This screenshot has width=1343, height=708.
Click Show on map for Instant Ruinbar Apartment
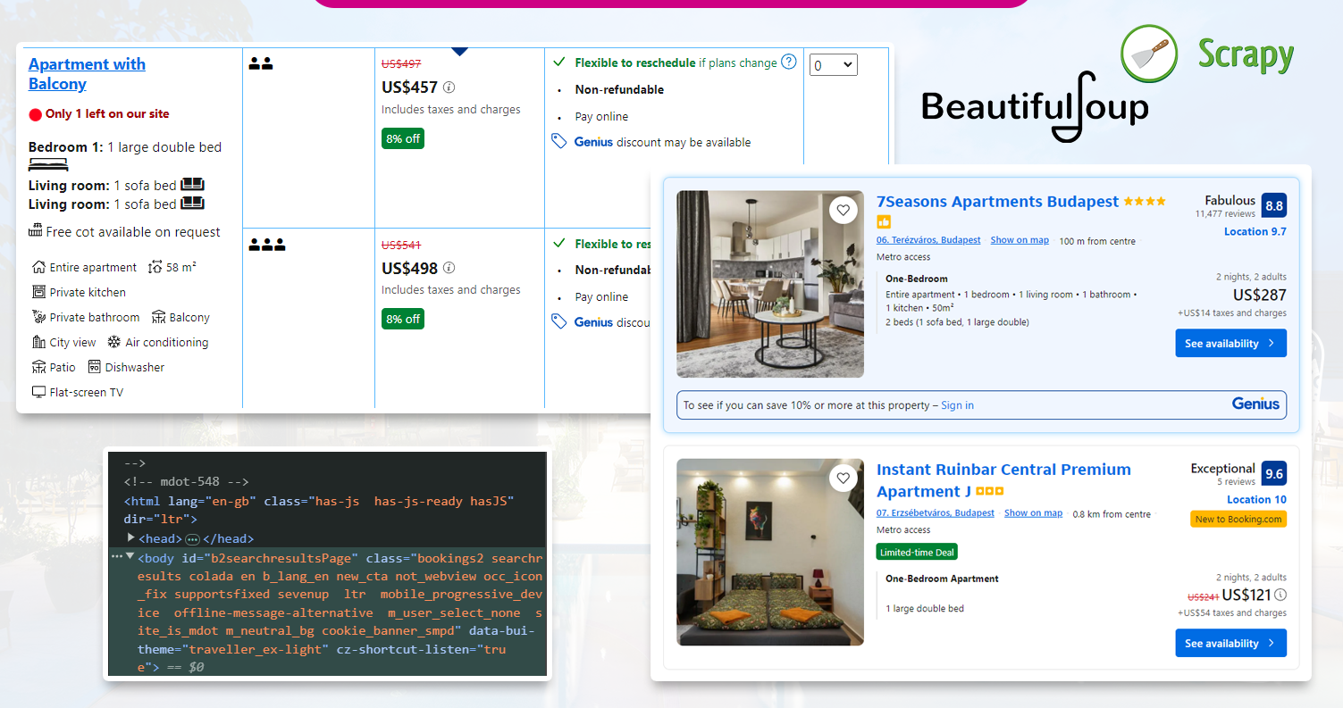pyautogui.click(x=1033, y=512)
